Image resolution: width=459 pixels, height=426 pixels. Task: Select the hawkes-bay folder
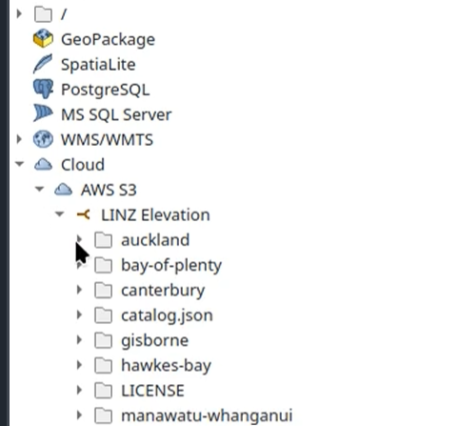click(x=166, y=366)
